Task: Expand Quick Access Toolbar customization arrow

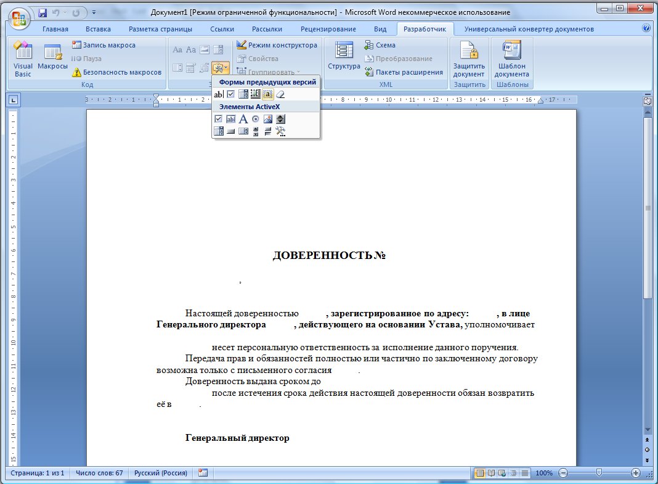Action: pyautogui.click(x=94, y=12)
